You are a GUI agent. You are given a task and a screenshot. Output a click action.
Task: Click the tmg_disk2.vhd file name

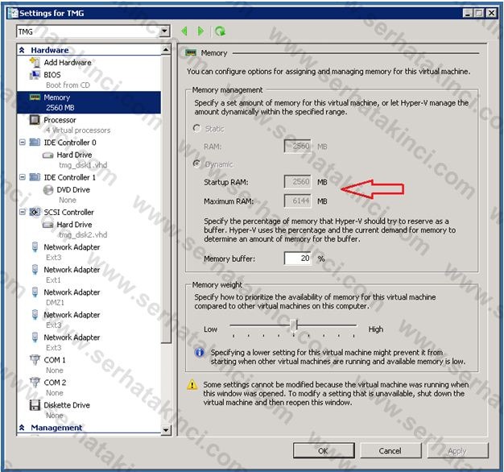click(x=83, y=235)
